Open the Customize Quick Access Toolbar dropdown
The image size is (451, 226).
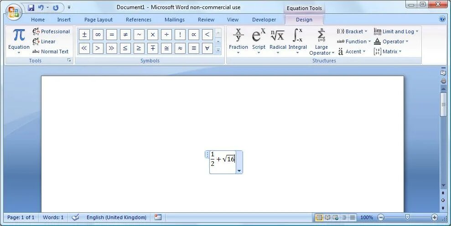[x=69, y=8]
